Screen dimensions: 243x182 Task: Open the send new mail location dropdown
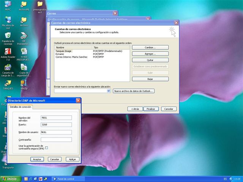pyautogui.click(x=109, y=91)
